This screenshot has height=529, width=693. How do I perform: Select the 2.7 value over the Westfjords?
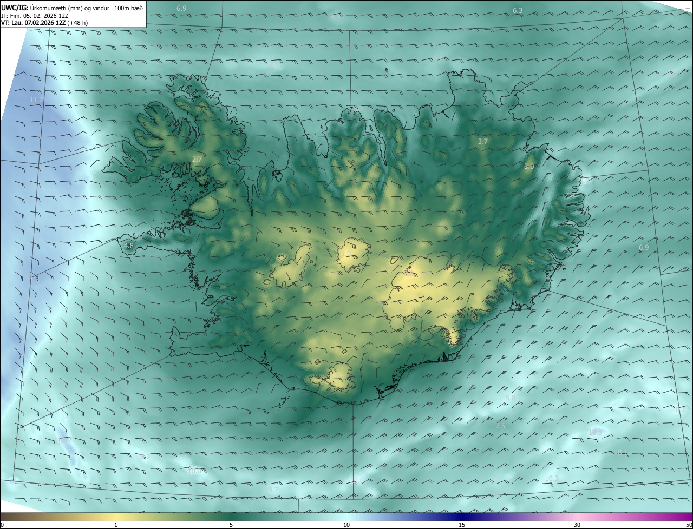click(x=197, y=160)
